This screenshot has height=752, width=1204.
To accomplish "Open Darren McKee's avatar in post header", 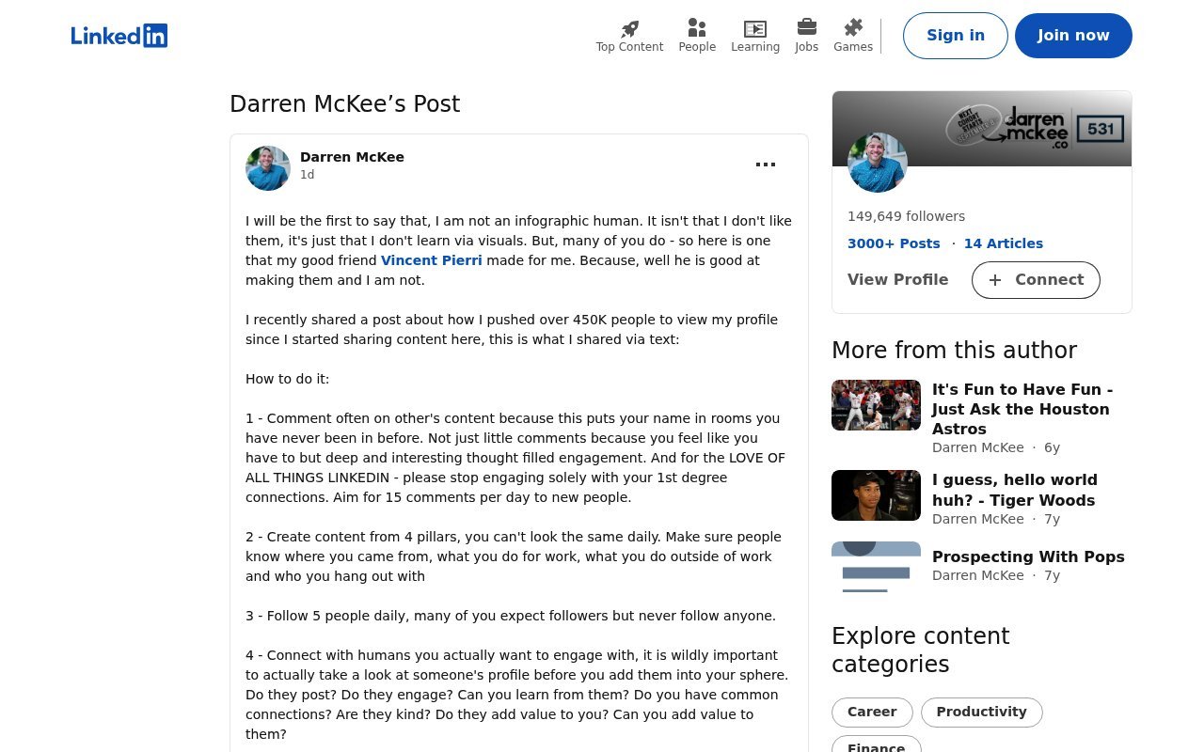I will pyautogui.click(x=268, y=168).
